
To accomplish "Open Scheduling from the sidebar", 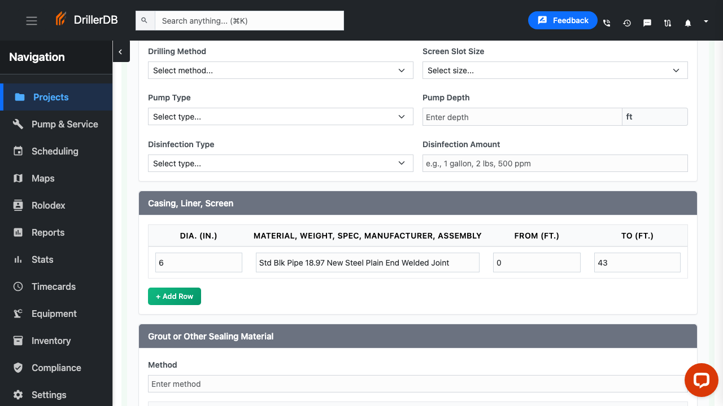I will pyautogui.click(x=55, y=151).
